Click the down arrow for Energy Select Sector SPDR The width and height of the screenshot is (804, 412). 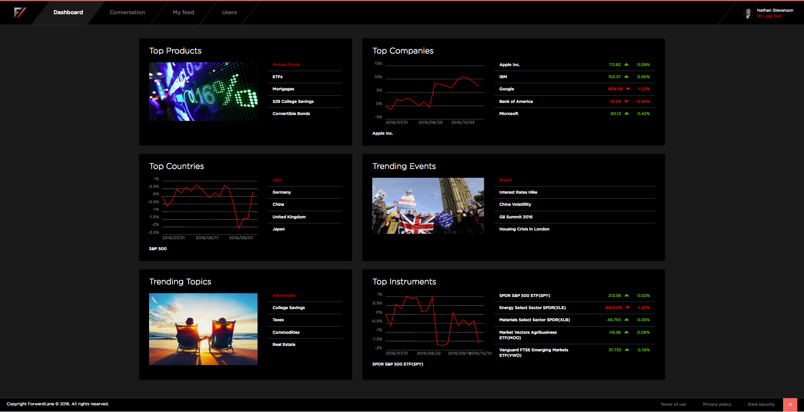[628, 308]
